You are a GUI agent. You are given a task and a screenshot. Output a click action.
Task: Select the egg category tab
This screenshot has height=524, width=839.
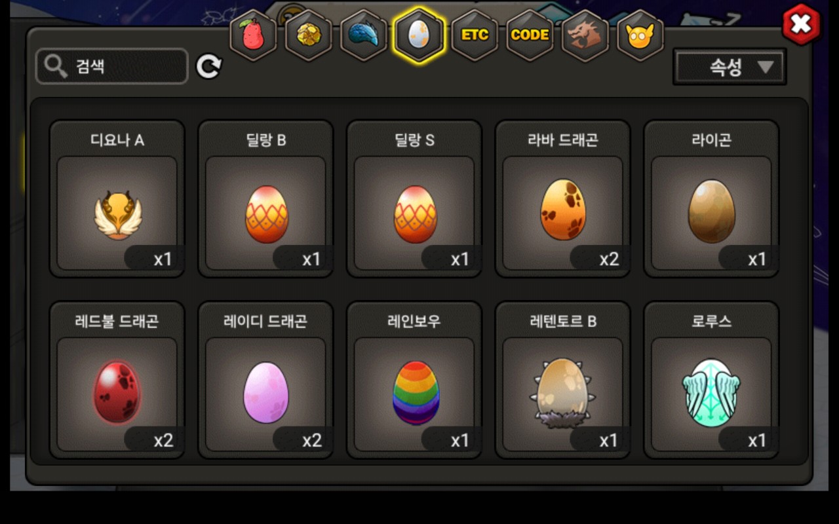pyautogui.click(x=419, y=35)
